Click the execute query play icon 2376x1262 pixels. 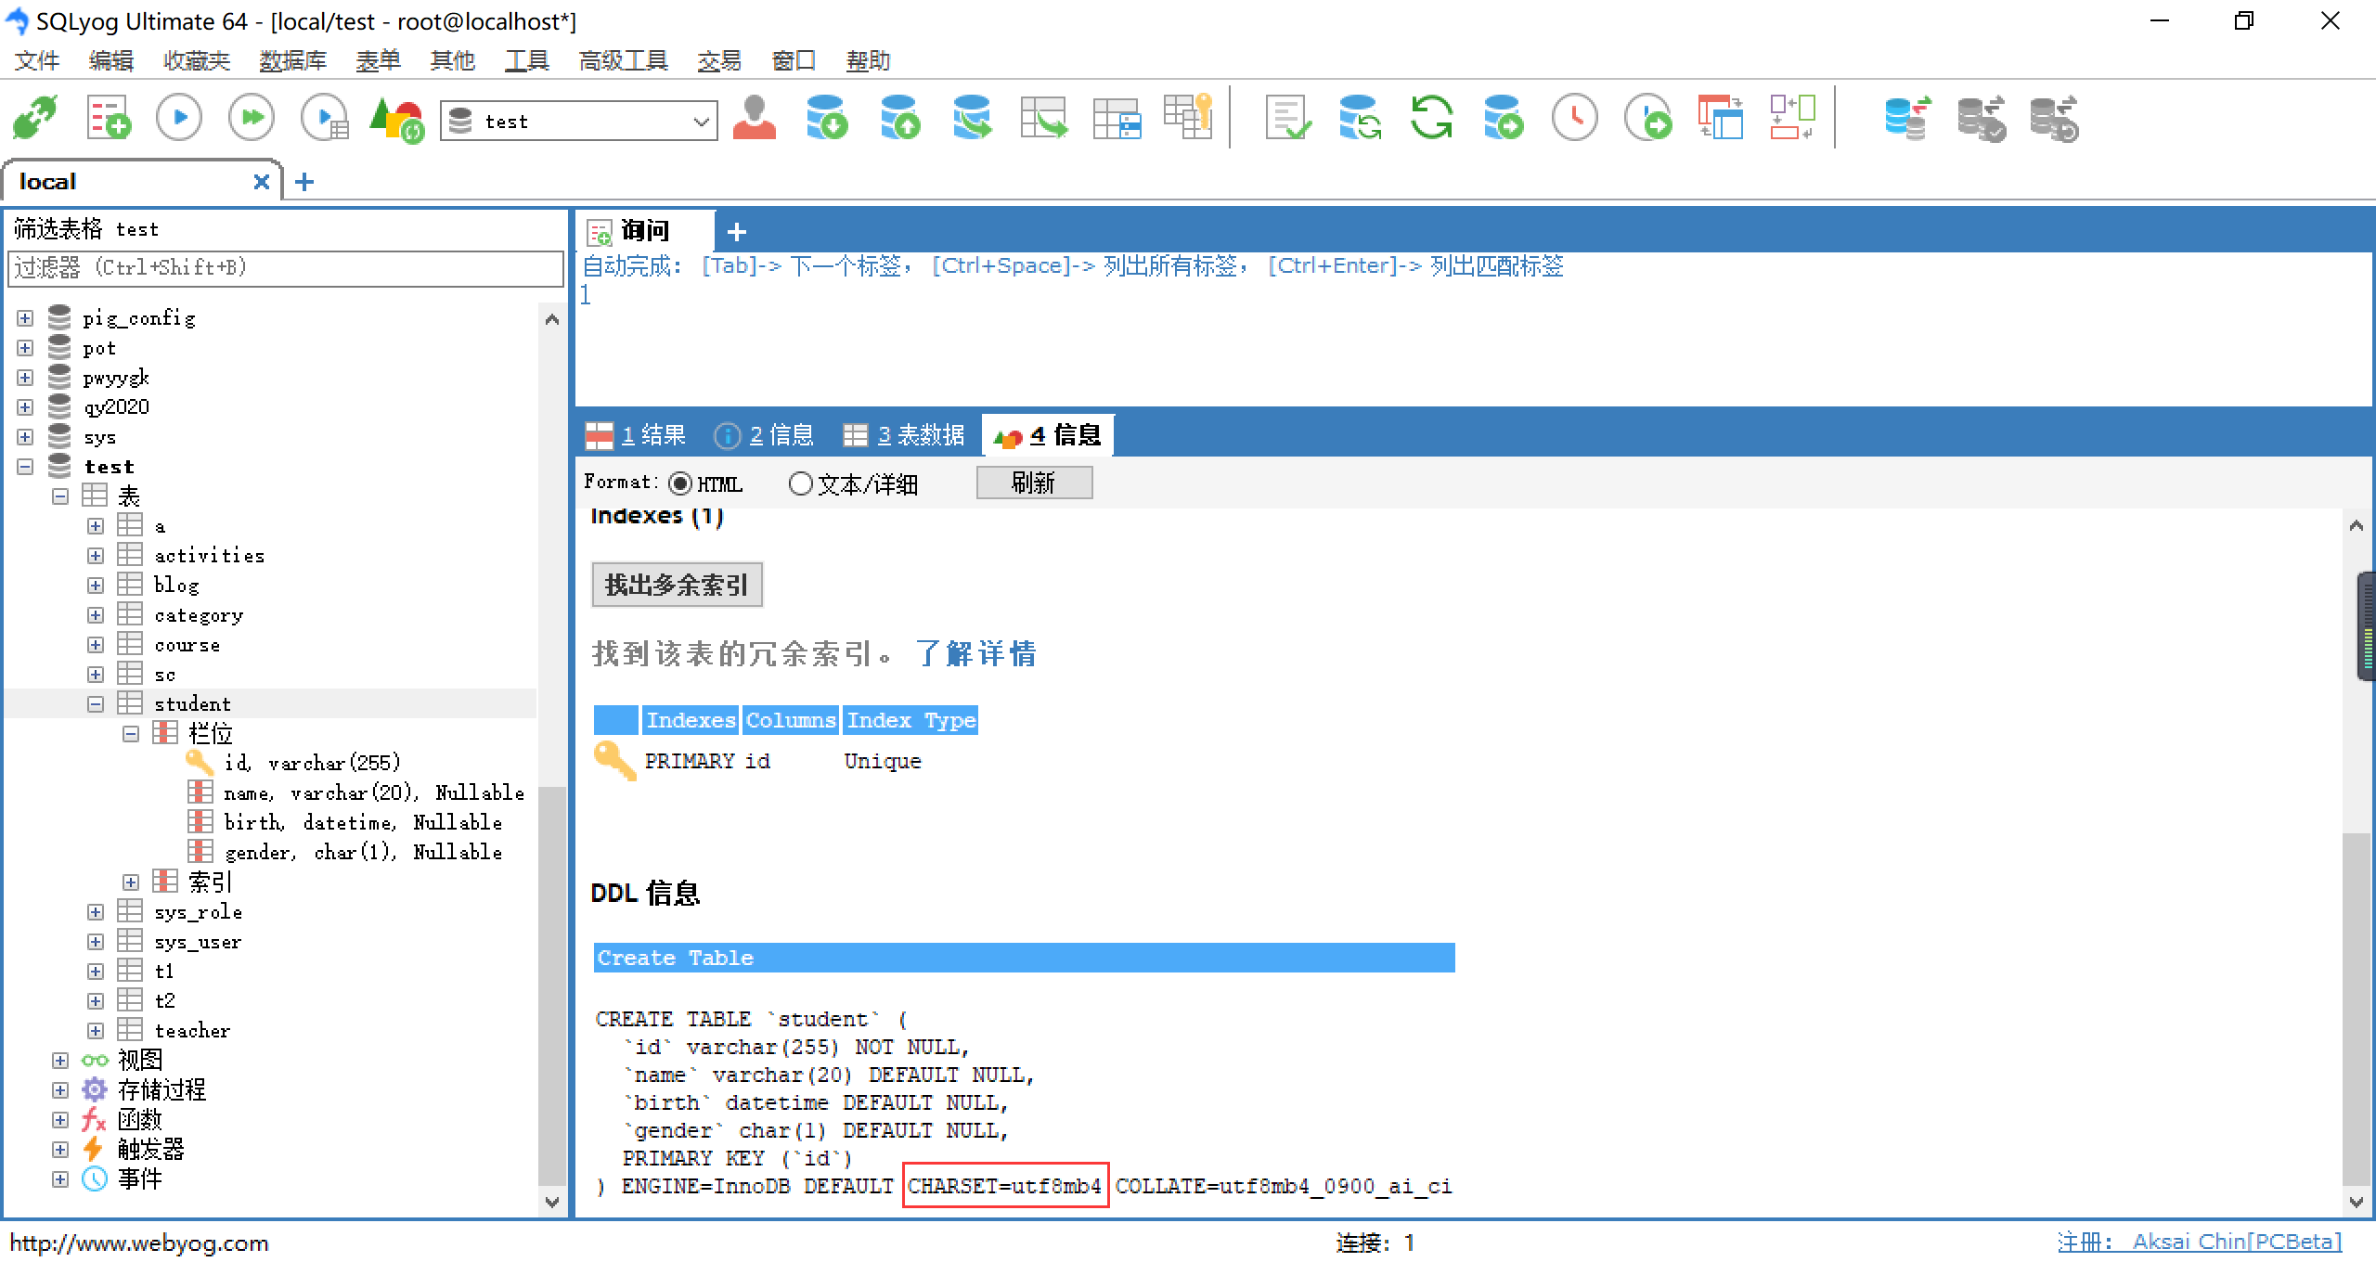point(179,119)
